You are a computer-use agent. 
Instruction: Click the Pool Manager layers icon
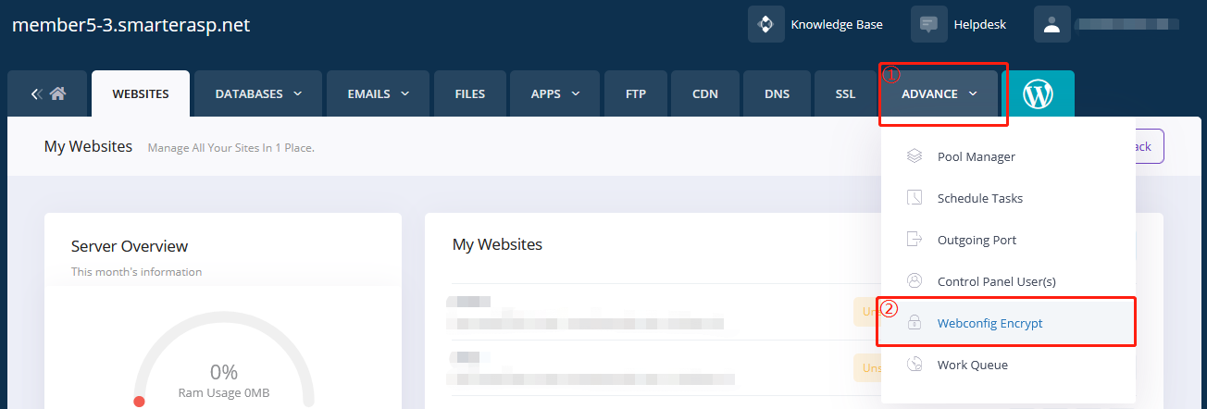click(x=915, y=156)
